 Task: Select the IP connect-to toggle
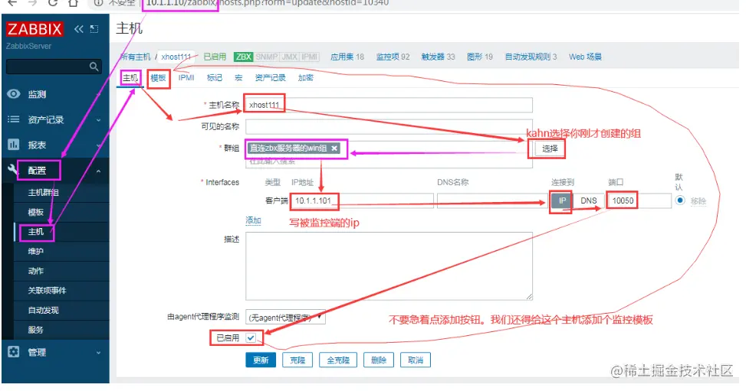pyautogui.click(x=562, y=200)
